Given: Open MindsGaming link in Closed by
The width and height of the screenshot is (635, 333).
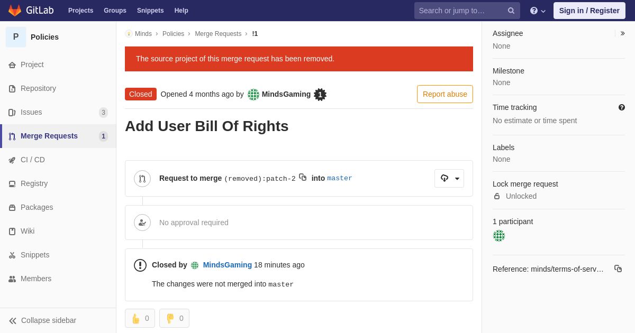Looking at the screenshot, I should click(228, 265).
